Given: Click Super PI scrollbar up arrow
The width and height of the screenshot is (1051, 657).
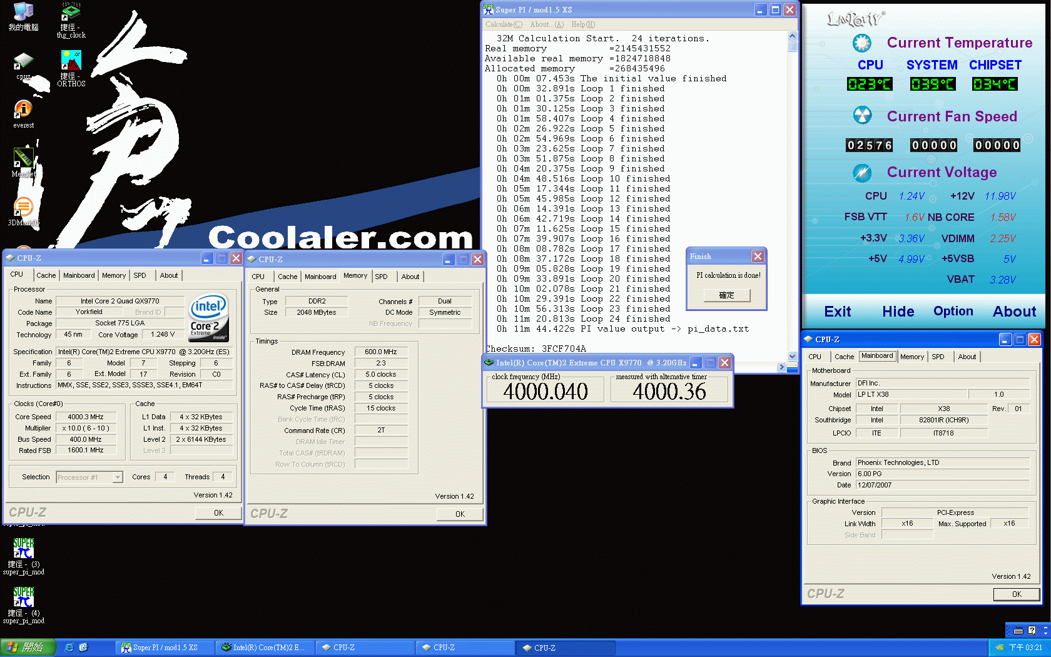Looking at the screenshot, I should [792, 36].
